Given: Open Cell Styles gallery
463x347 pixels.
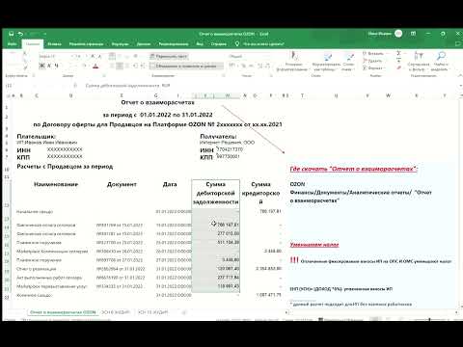Looking at the screenshot, I should (349, 62).
